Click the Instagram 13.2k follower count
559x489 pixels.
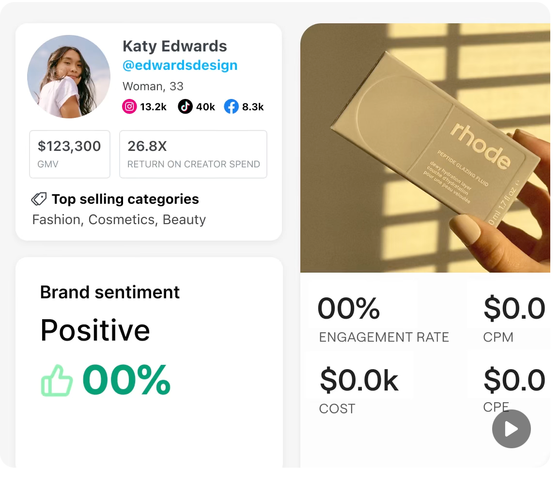click(154, 107)
